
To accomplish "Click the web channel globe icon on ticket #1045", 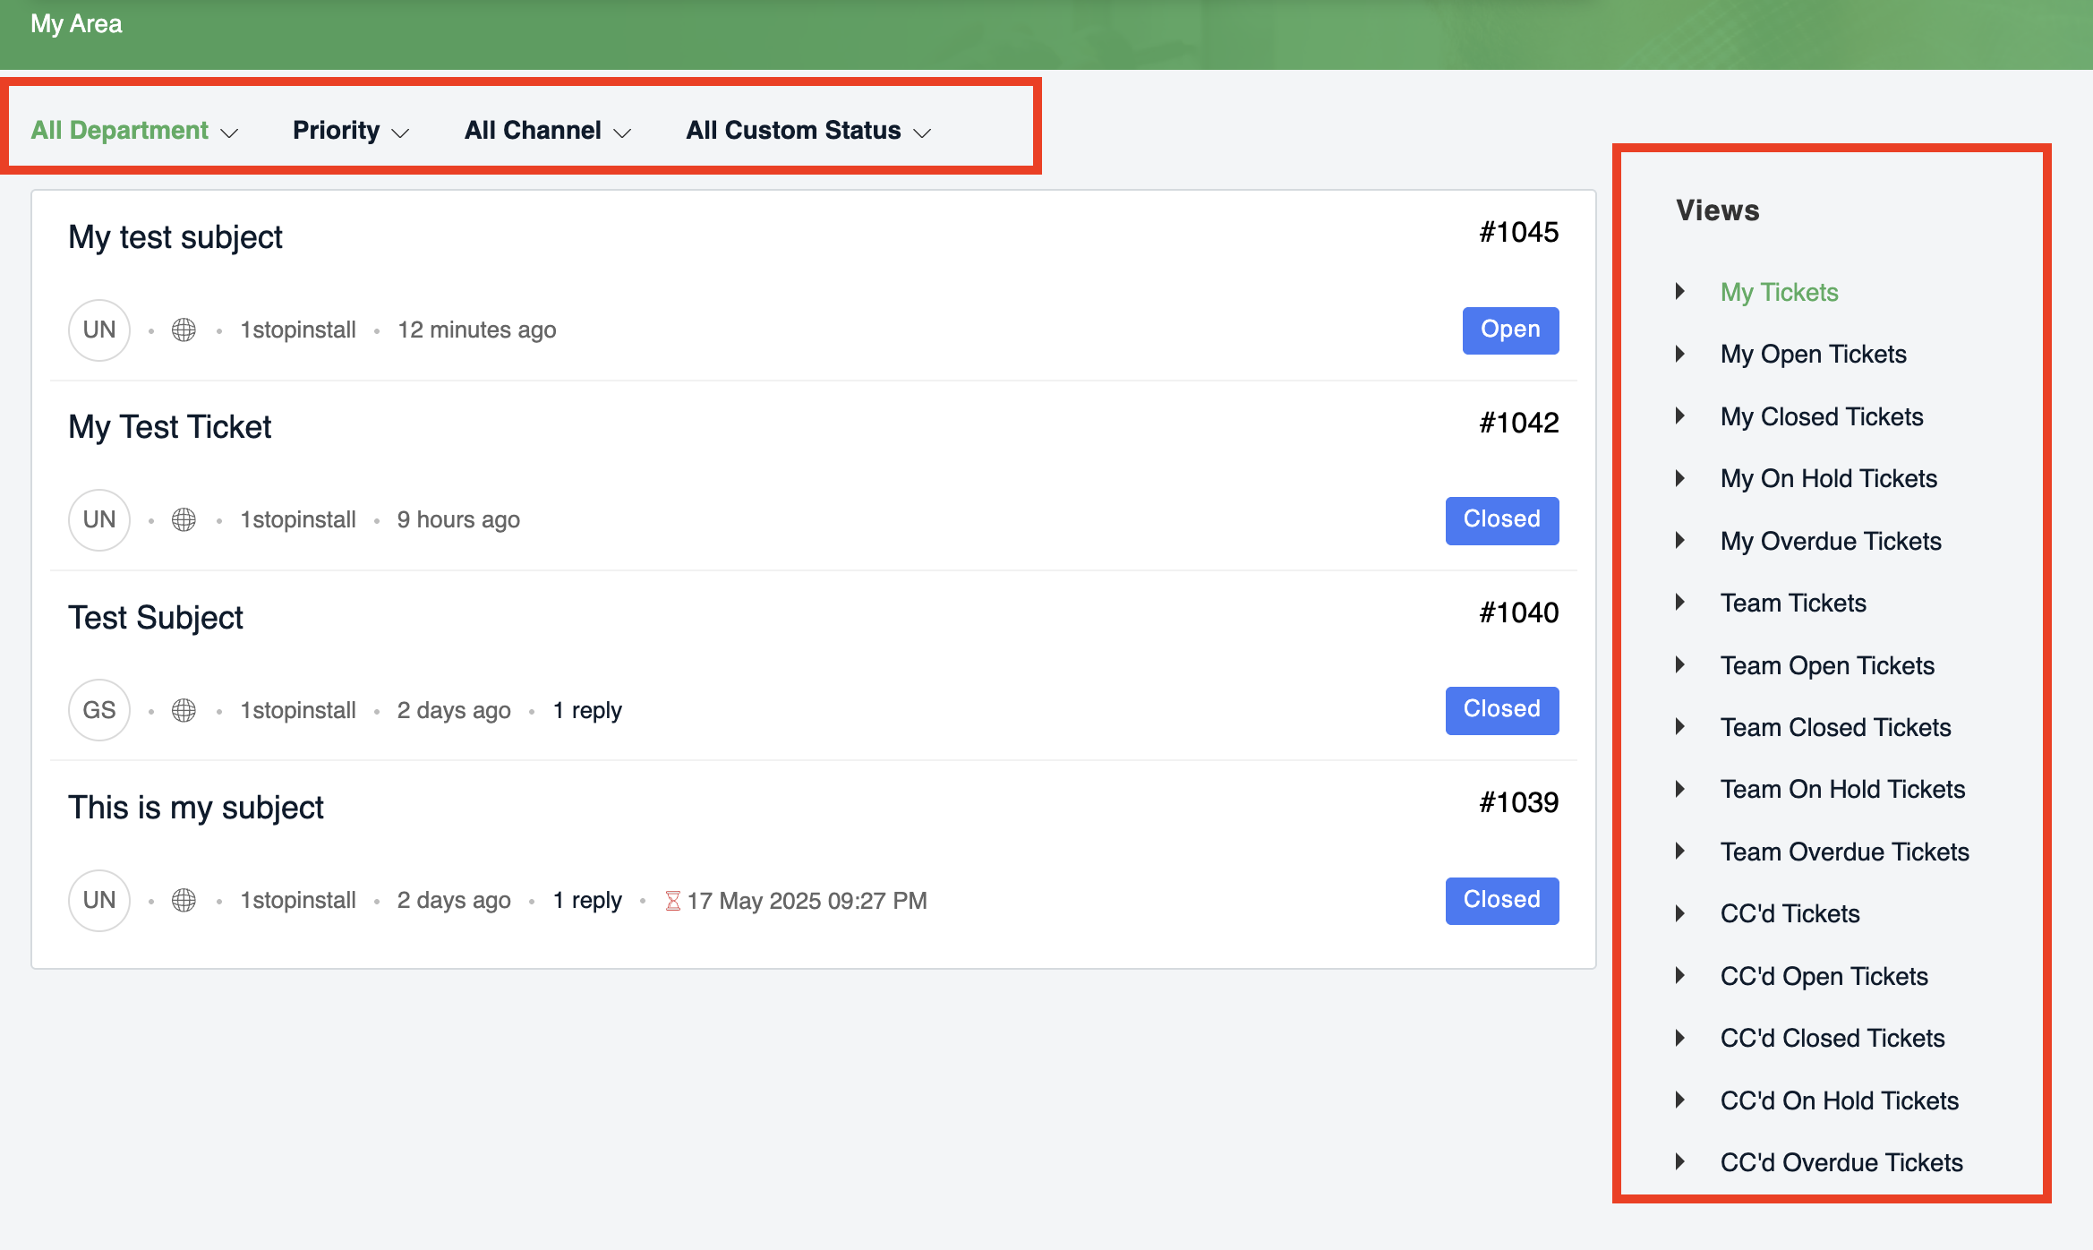I will [184, 330].
